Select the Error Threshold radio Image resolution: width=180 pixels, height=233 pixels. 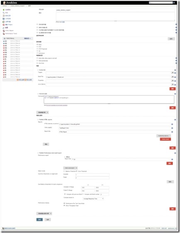point(77,171)
